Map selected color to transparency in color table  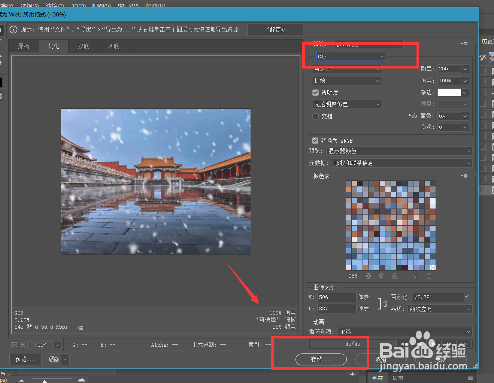point(369,276)
